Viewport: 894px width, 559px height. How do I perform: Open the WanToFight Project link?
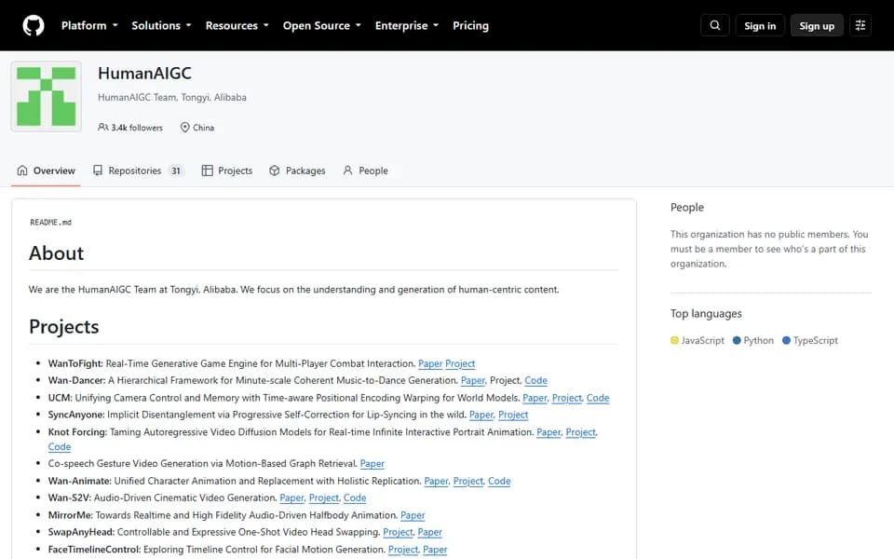click(x=460, y=363)
